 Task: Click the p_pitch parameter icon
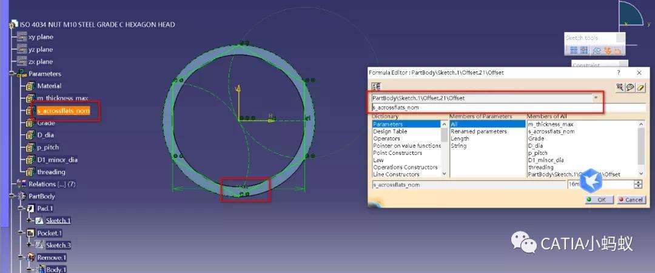(x=30, y=148)
